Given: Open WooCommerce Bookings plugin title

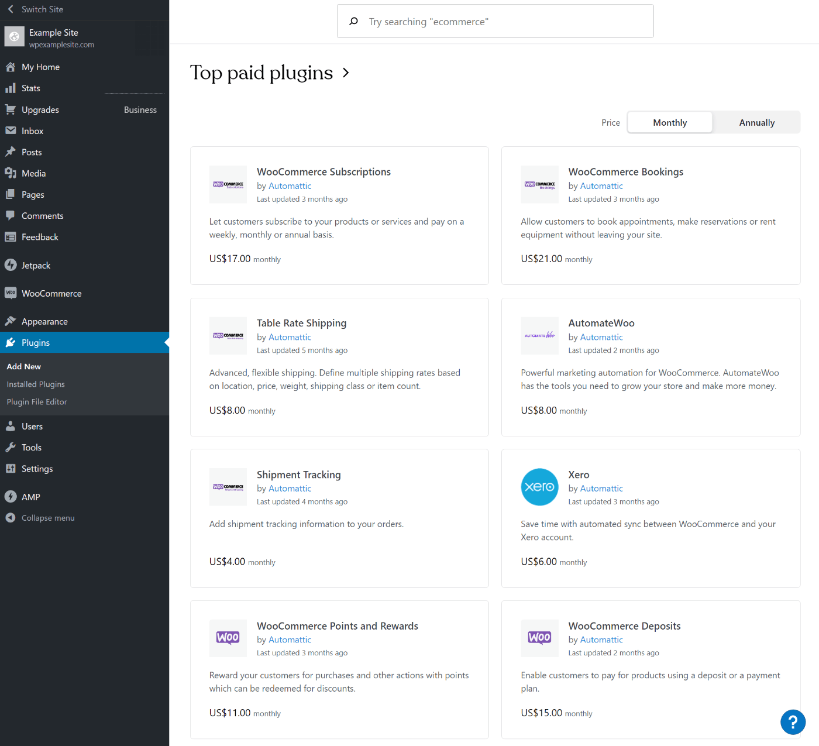Looking at the screenshot, I should click(x=626, y=171).
